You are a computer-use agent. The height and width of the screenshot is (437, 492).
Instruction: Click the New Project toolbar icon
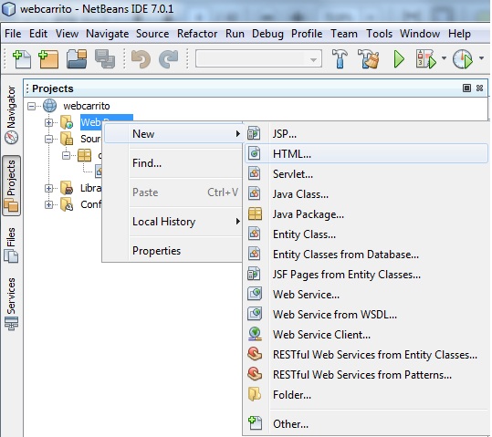coord(48,59)
